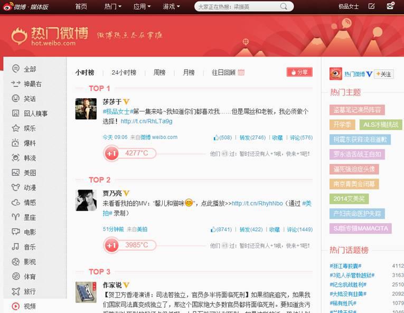The image size is (404, 313).
Task: Click 评论(576) on the first post
Action: (x=301, y=138)
